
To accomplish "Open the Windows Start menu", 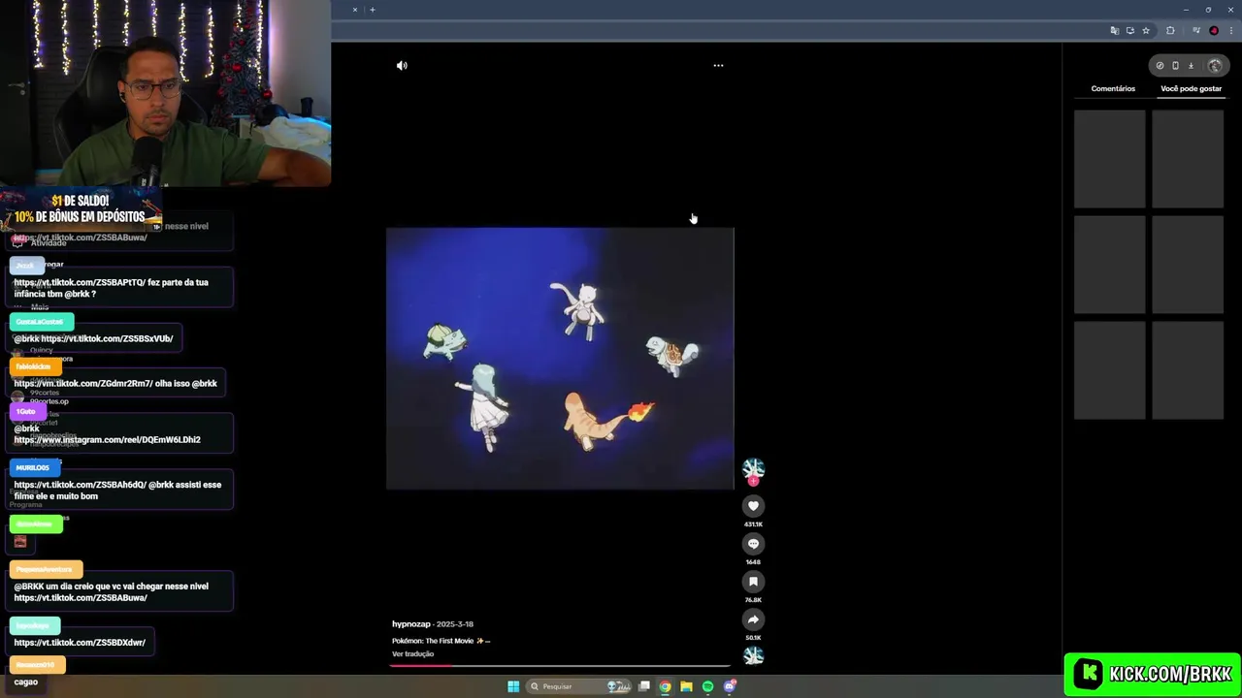I will tap(513, 686).
